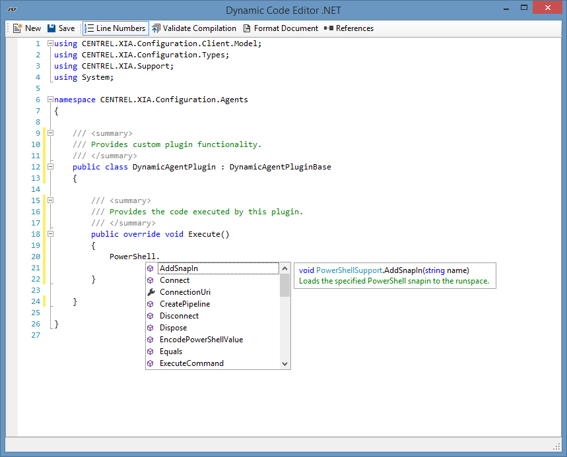Click line number 27 in the gutter
Viewport: 567px width, 457px height.
[x=36, y=335]
